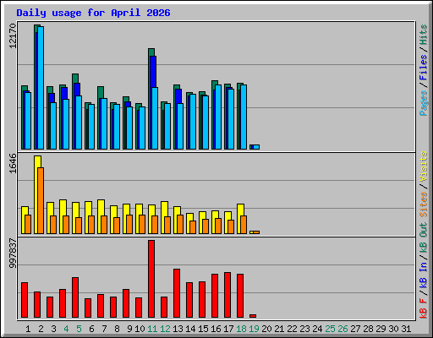Click the light blue pages bar for day 9
Image resolution: width=433 pixels, height=338 pixels.
pos(129,128)
